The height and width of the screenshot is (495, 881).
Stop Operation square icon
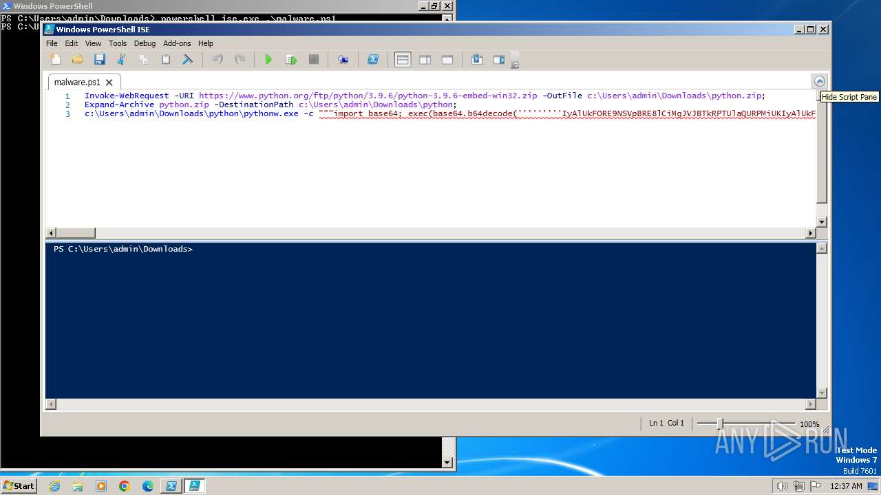click(313, 60)
